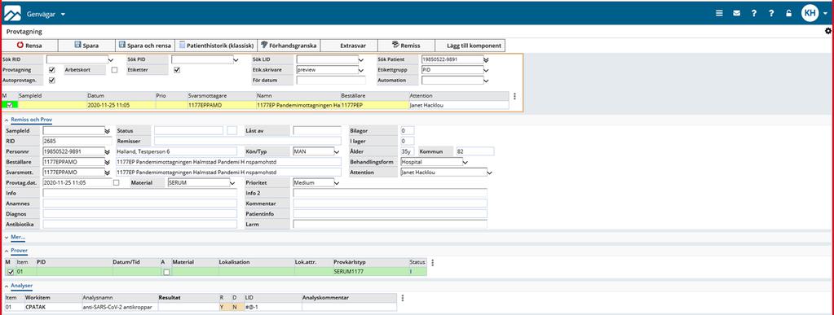Click the Remiss button

[407, 46]
